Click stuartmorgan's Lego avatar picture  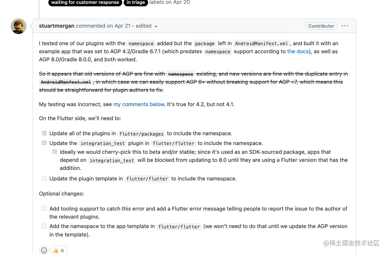[x=19, y=26]
